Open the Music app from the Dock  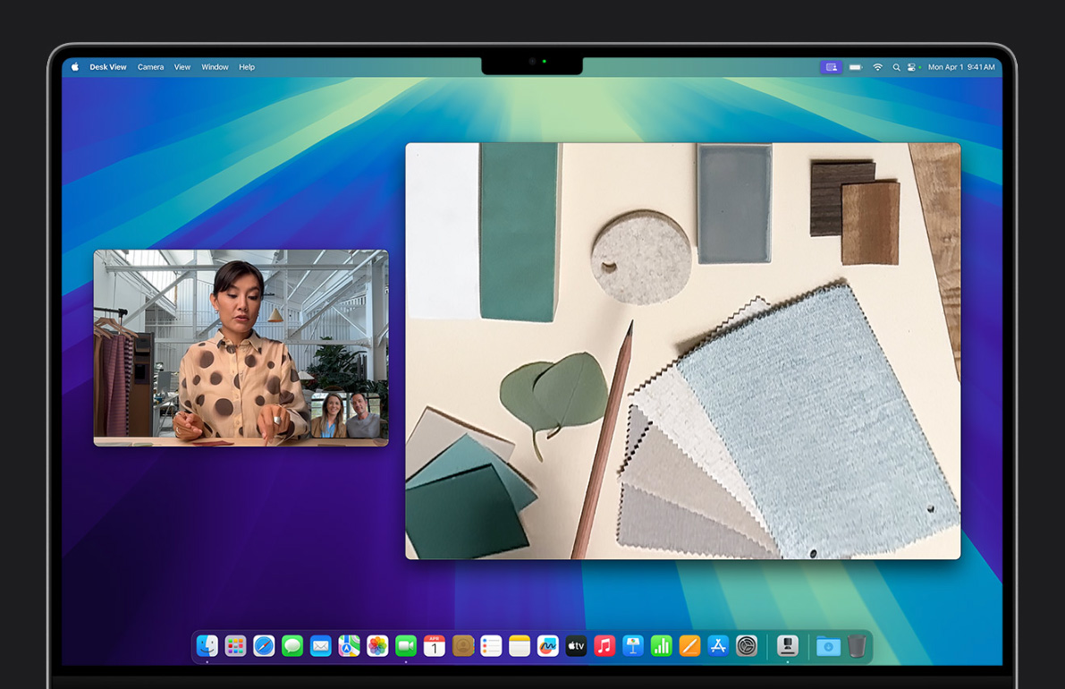click(x=604, y=646)
